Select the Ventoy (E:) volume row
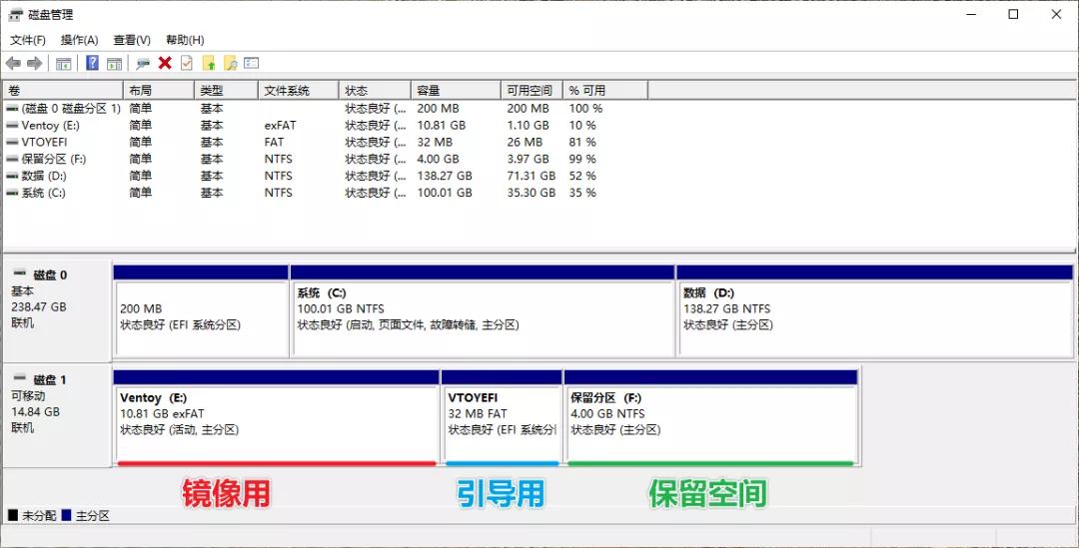 point(326,125)
